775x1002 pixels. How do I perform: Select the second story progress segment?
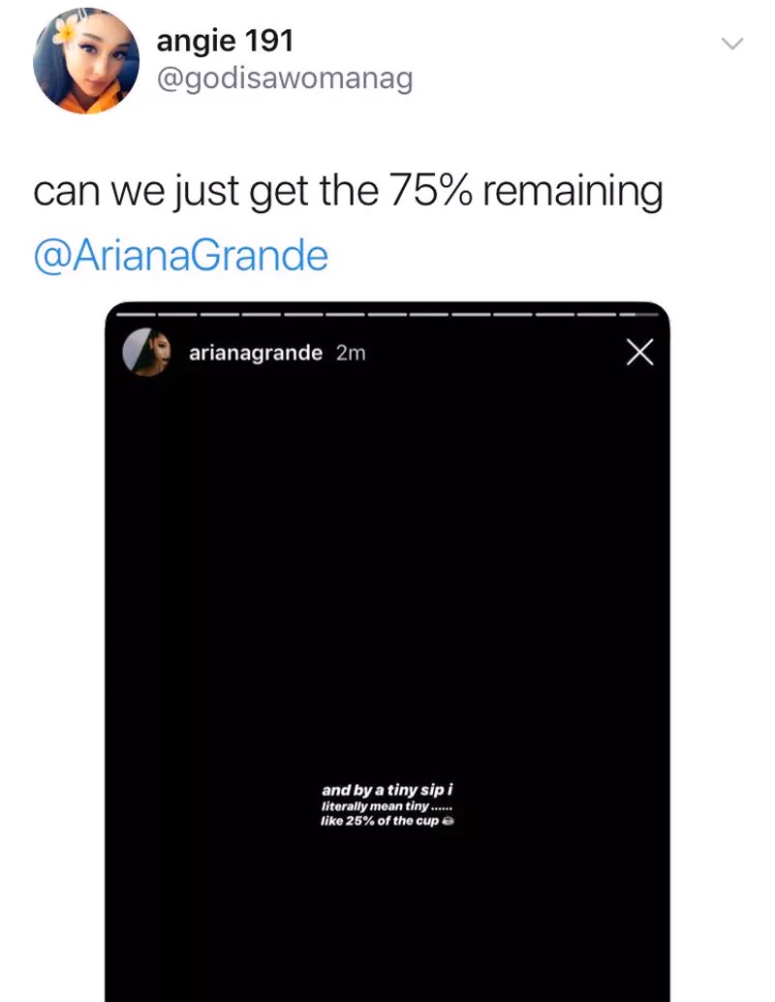[x=177, y=314]
